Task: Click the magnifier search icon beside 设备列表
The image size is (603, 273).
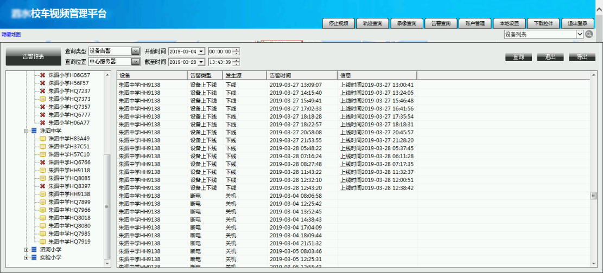Action: (x=589, y=34)
